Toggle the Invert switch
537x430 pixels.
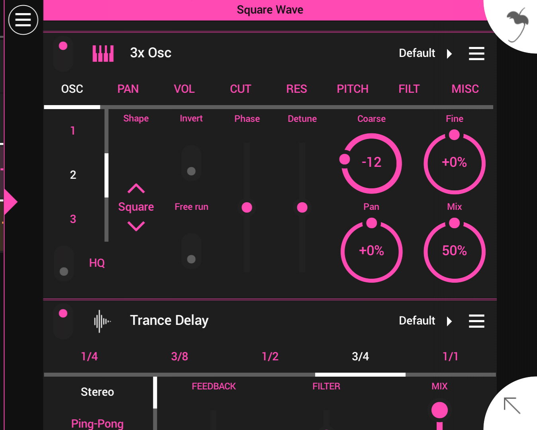click(x=191, y=163)
